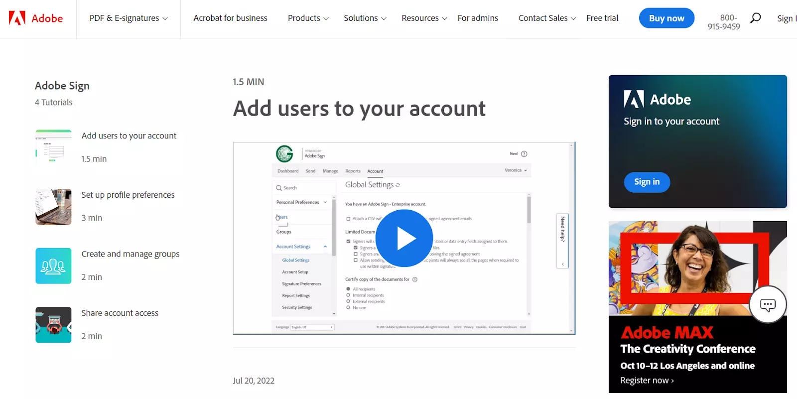This screenshot has width=797, height=399.
Task: Expand the Resources menu
Action: coord(424,18)
